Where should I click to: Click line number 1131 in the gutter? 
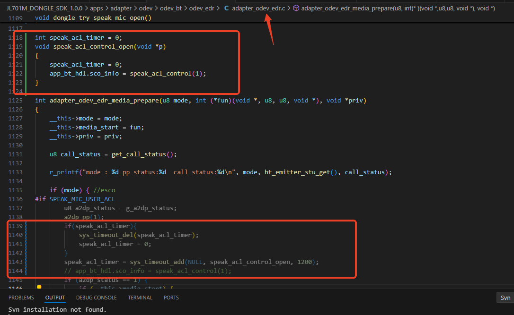16,154
